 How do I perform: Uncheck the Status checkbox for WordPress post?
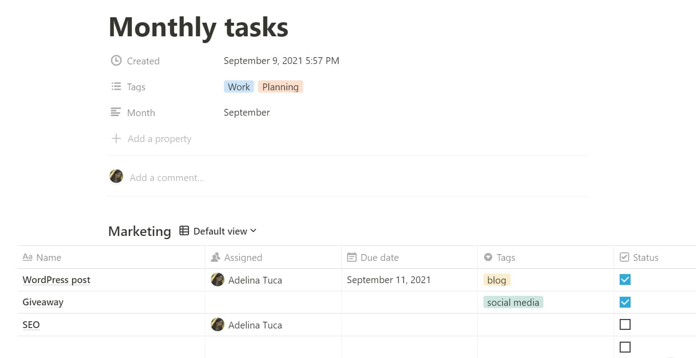click(x=625, y=280)
